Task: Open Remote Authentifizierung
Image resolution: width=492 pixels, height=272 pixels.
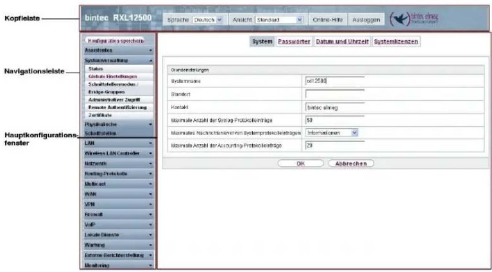Action: point(119,107)
